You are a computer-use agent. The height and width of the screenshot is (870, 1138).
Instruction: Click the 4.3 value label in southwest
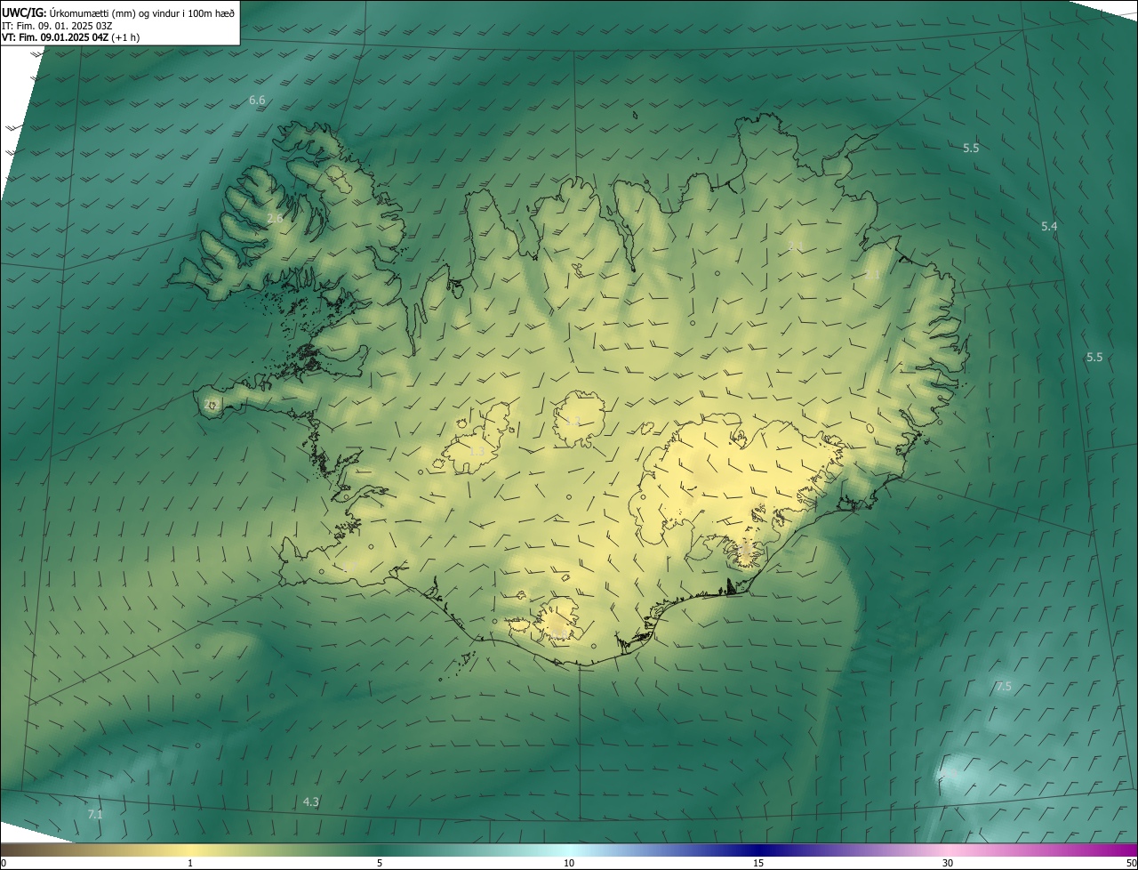(310, 802)
